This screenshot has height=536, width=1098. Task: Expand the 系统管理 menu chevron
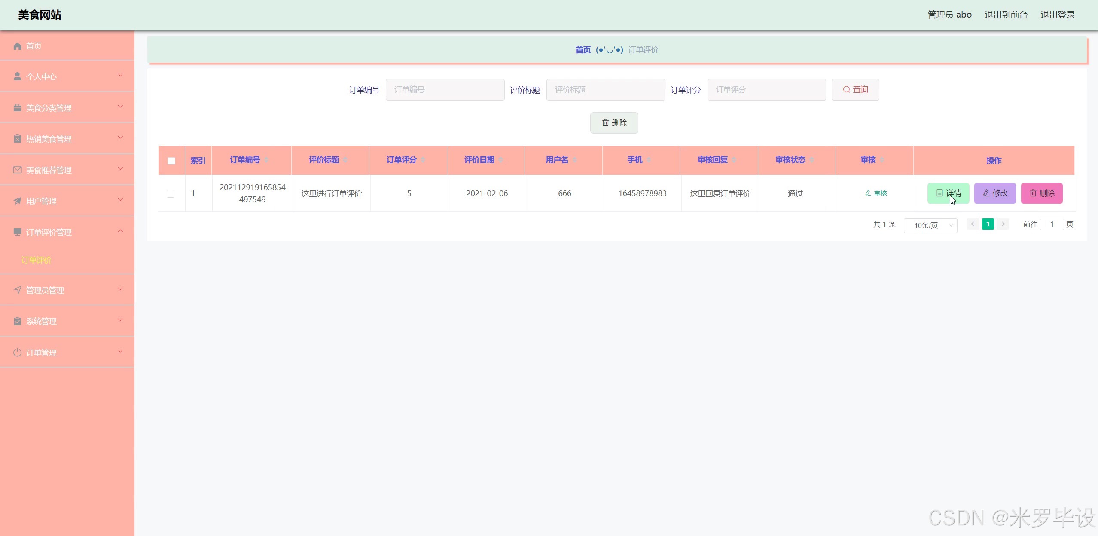click(x=121, y=320)
